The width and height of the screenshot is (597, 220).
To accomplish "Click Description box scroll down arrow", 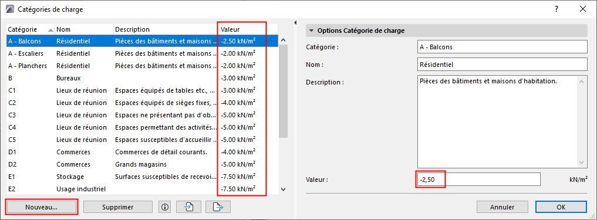I will [x=581, y=163].
